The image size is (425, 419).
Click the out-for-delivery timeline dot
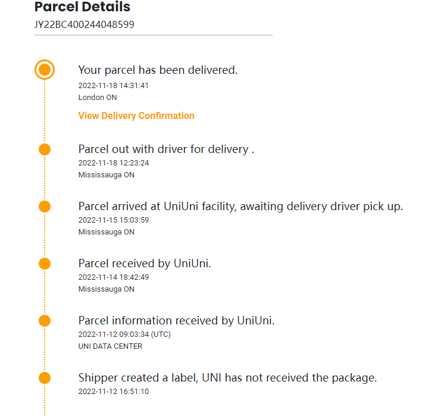(45, 149)
